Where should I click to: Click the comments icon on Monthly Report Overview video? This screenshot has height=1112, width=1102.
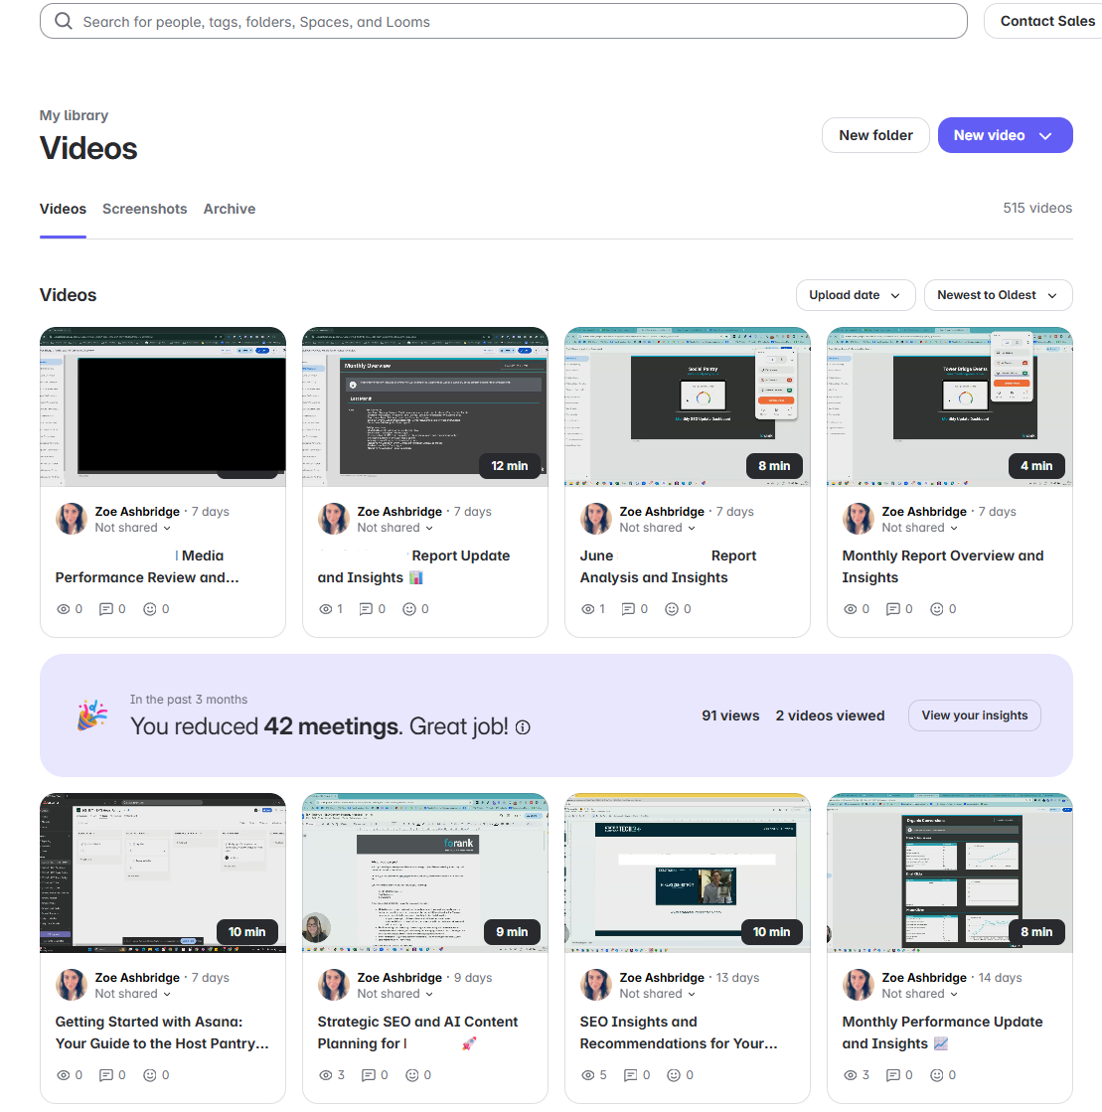pyautogui.click(x=892, y=609)
